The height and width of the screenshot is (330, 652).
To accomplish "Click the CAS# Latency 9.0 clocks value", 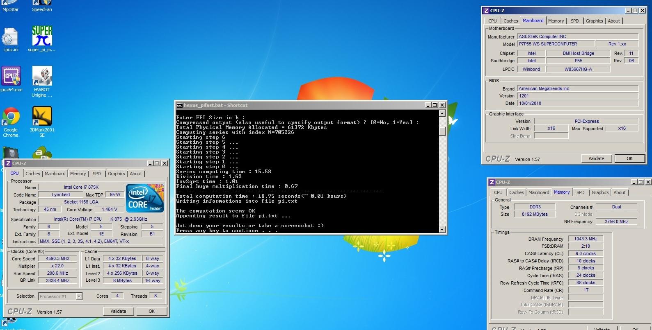I will pos(586,254).
